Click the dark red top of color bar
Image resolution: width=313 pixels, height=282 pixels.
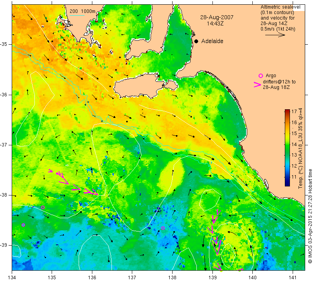(x=287, y=110)
